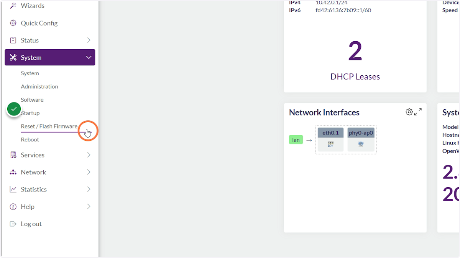The height and width of the screenshot is (258, 460).
Task: Click the System wrench icon
Action: point(13,57)
